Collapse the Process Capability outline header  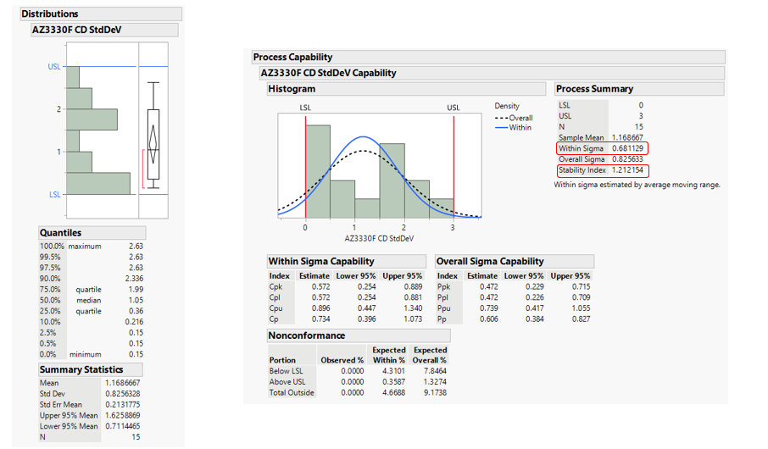(x=292, y=58)
